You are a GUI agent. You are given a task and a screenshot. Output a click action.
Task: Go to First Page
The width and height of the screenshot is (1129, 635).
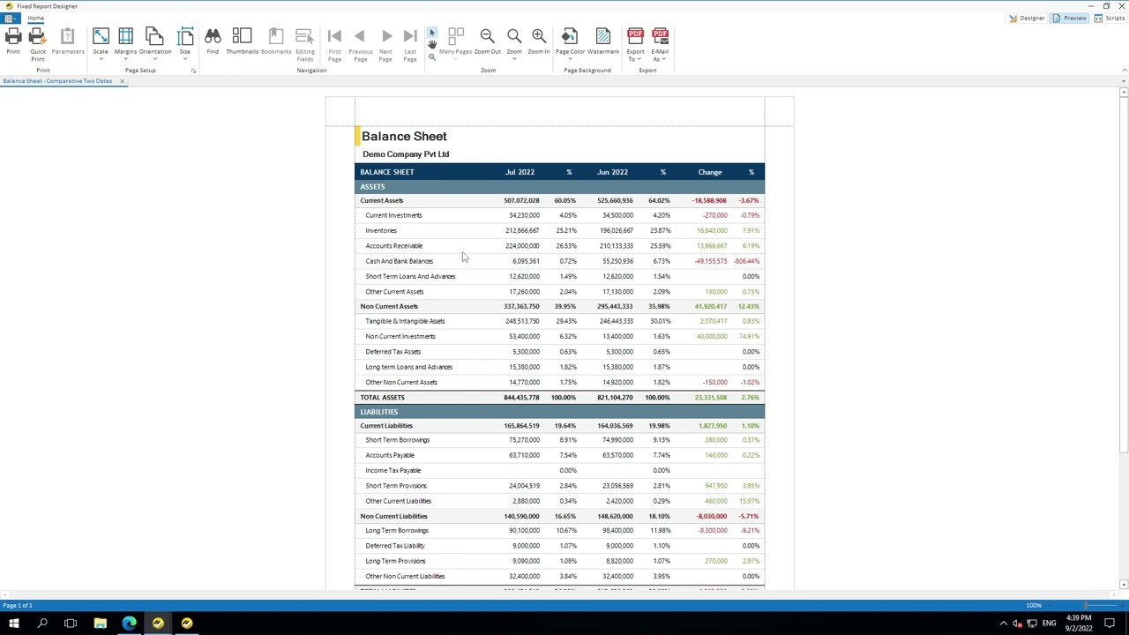point(334,36)
